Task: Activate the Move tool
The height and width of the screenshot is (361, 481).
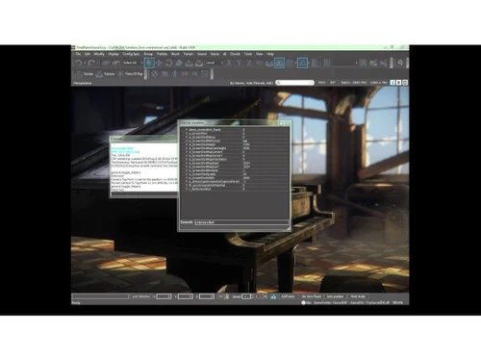Action: click(159, 63)
